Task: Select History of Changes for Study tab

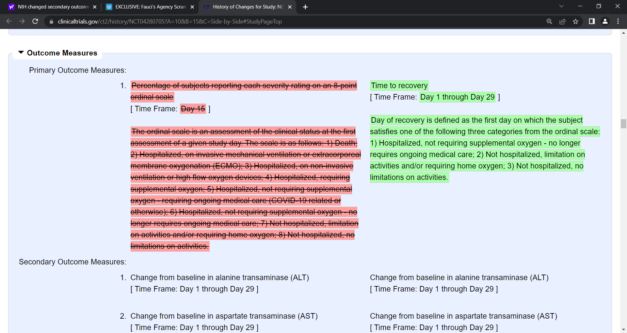Action: (x=248, y=7)
